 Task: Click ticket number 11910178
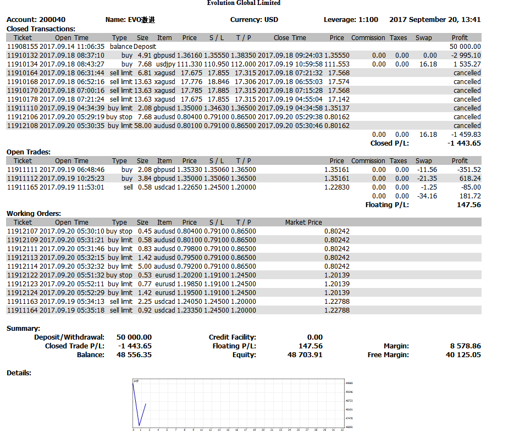click(23, 99)
